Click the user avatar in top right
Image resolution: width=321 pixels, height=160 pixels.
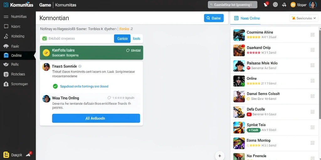click(x=313, y=5)
